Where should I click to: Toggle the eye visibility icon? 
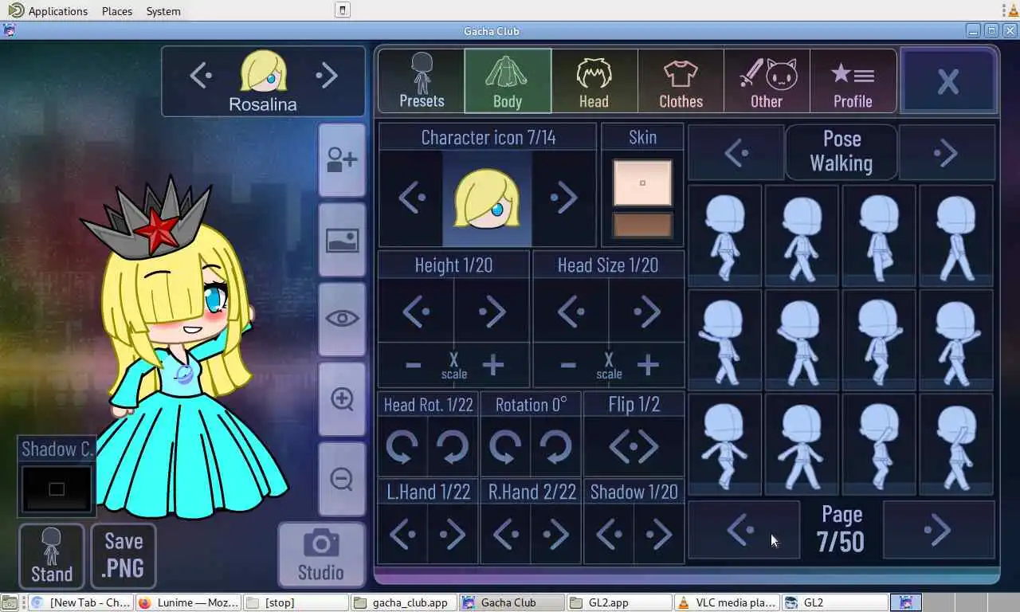click(342, 319)
